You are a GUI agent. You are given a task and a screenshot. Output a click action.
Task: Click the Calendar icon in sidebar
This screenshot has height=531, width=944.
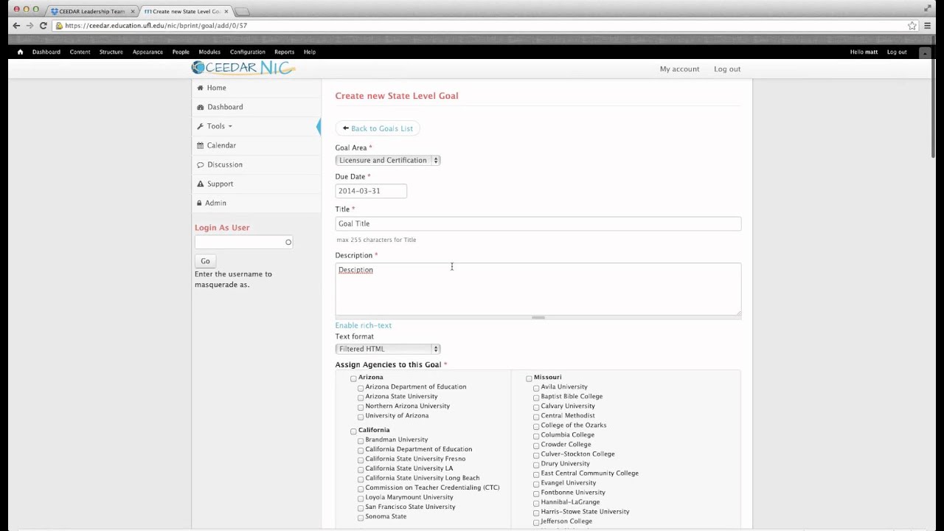[x=200, y=145]
